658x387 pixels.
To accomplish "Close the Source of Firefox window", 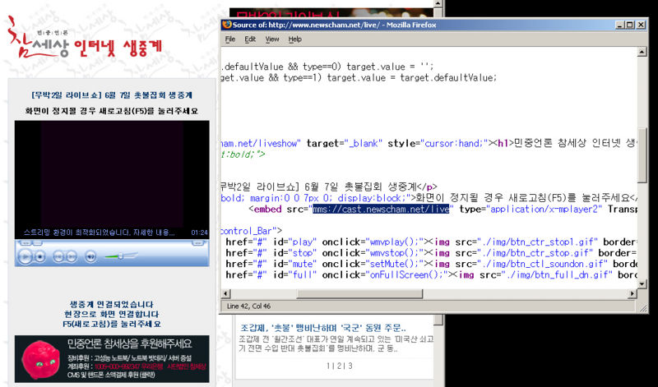I will 641,25.
